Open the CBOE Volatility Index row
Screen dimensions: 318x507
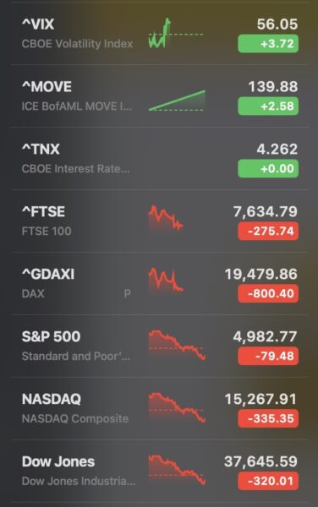159,33
